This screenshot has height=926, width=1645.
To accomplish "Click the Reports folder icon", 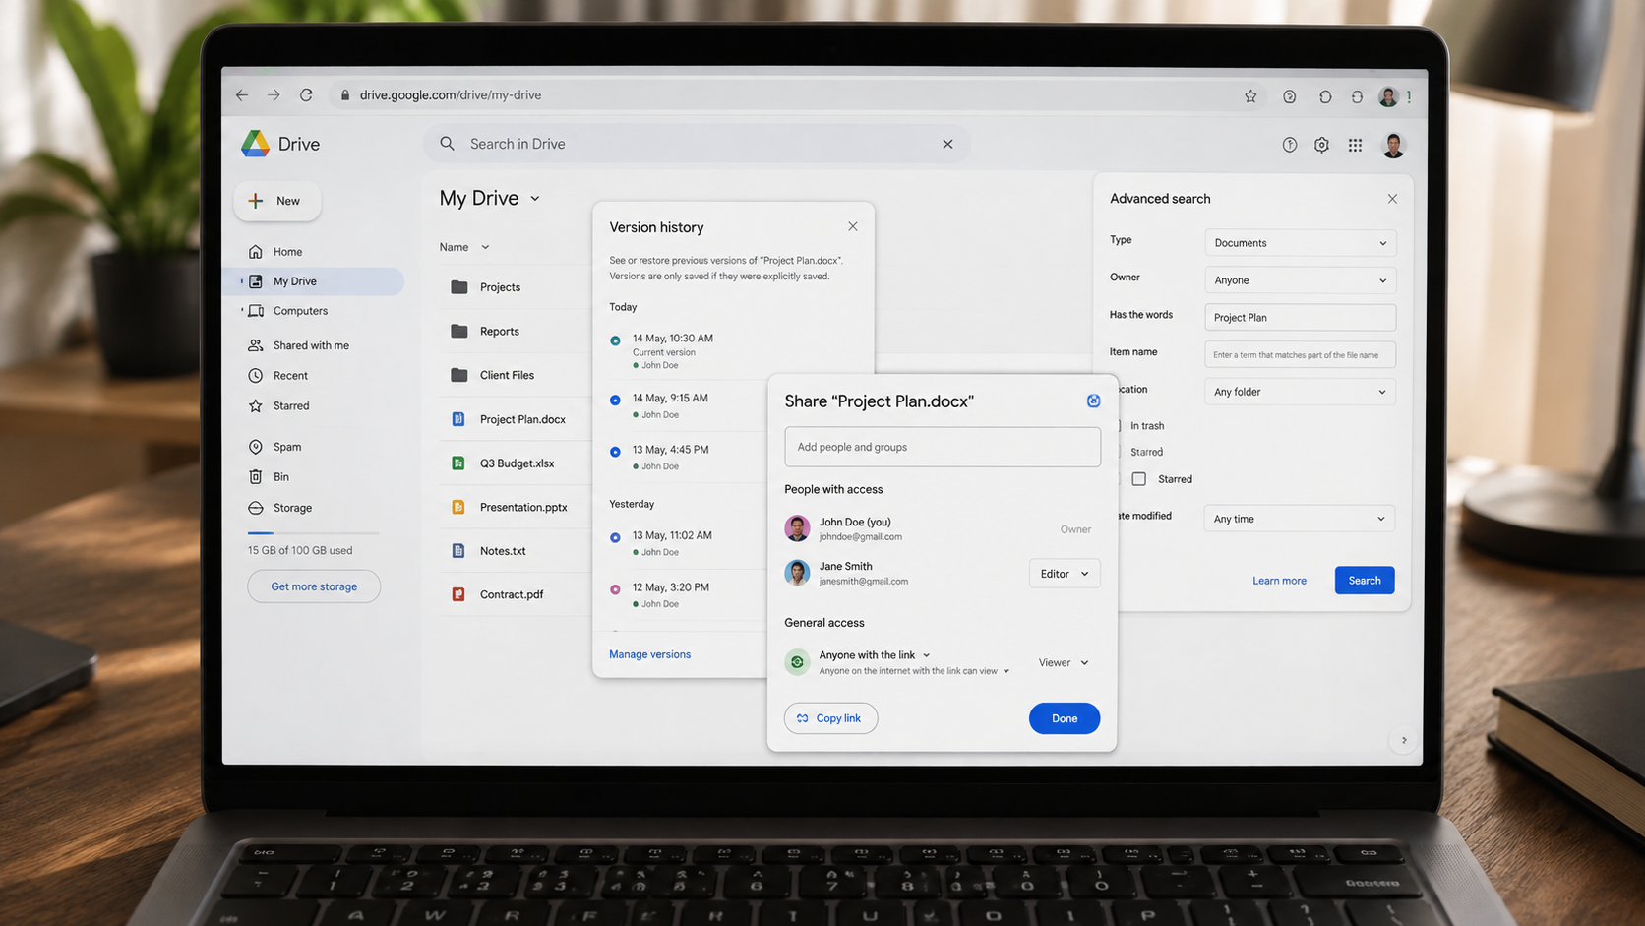I will (458, 332).
